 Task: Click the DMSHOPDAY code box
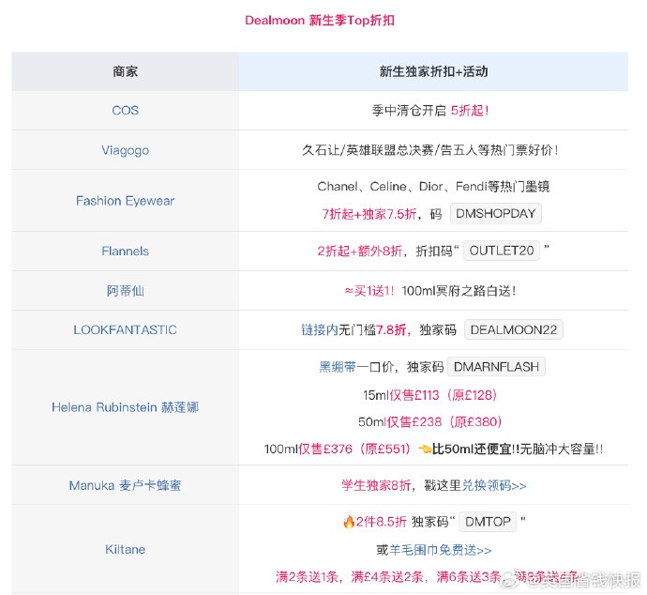point(496,213)
